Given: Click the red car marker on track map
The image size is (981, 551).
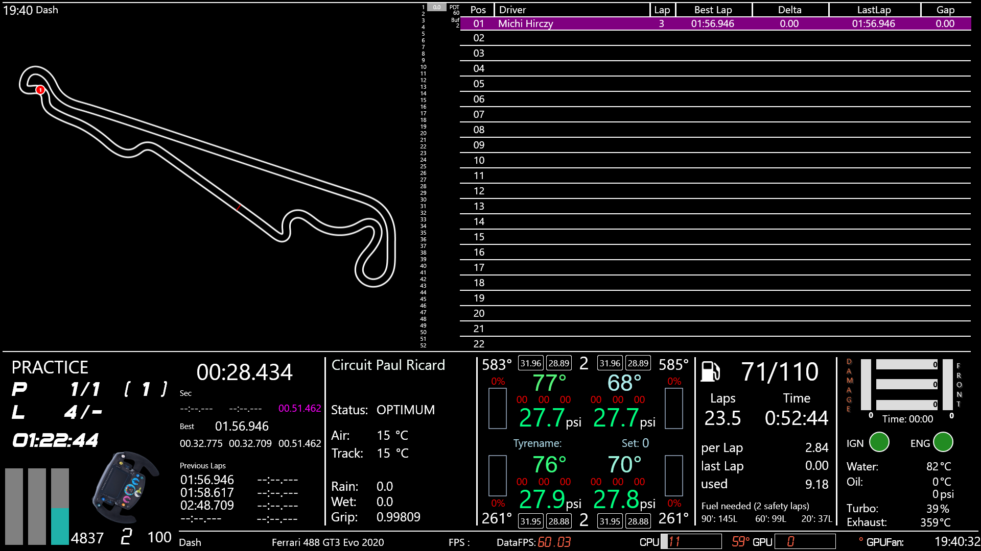Looking at the screenshot, I should point(40,90).
